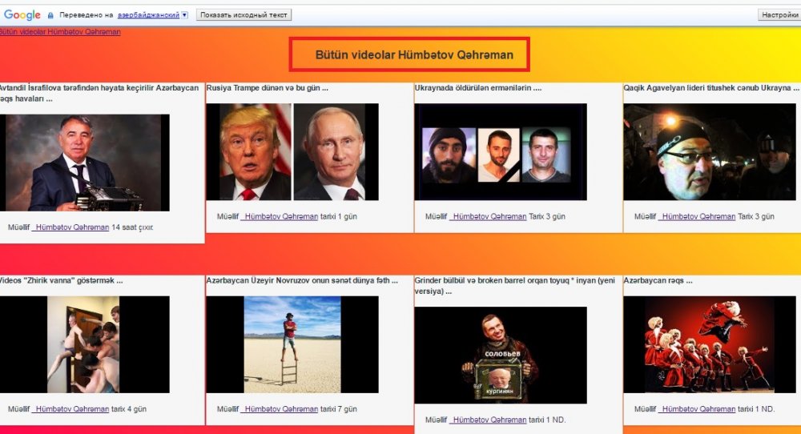Click the Azərbaycan Üzeyir Novruzov title
This screenshot has height=434, width=801.
(x=302, y=280)
